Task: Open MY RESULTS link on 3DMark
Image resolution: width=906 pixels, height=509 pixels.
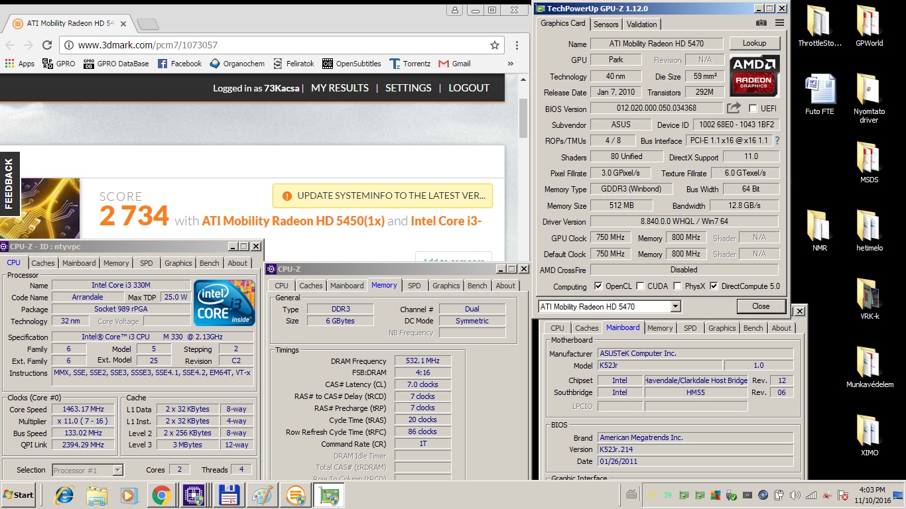Action: tap(340, 87)
